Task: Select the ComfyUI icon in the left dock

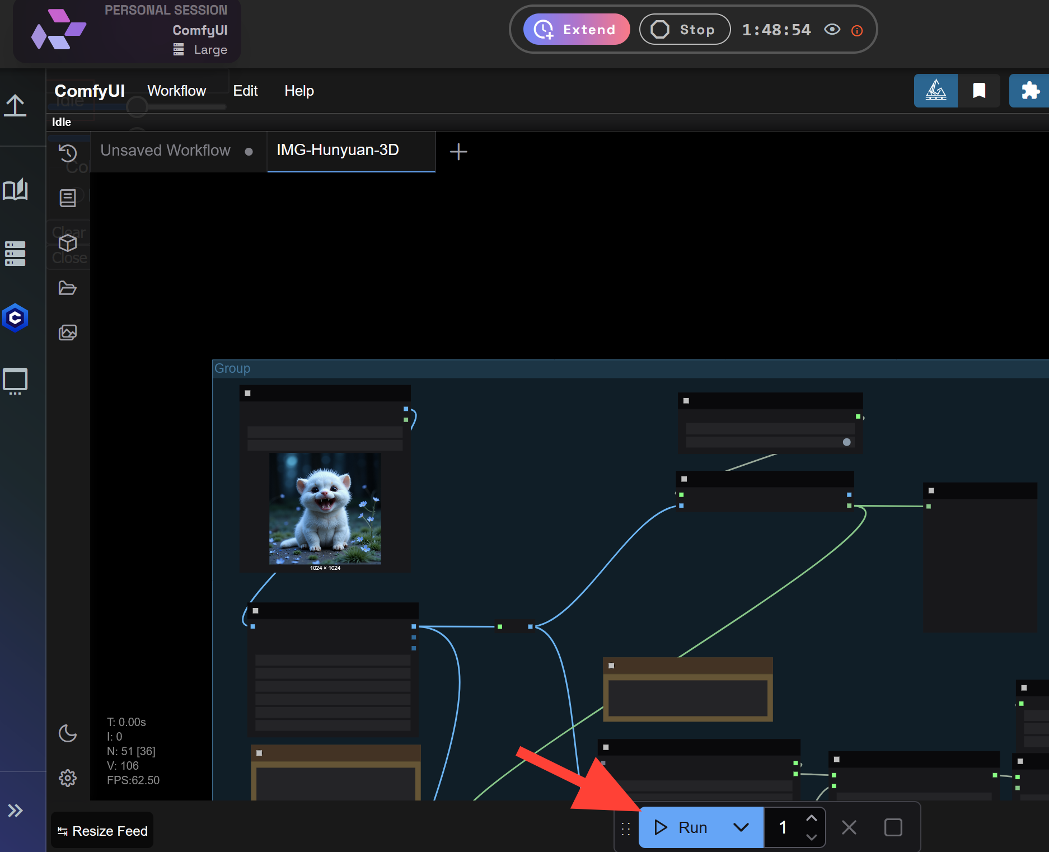Action: click(x=15, y=318)
